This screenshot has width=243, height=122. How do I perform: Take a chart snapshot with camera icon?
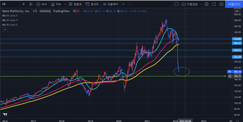[221, 4]
